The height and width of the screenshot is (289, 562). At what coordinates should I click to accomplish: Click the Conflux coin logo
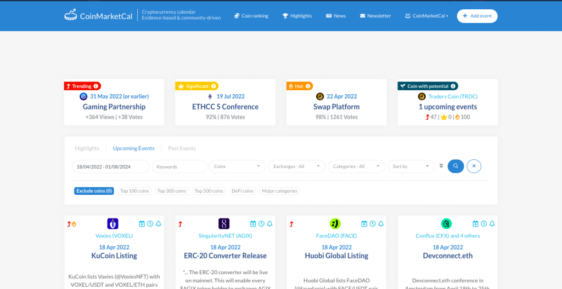click(446, 224)
